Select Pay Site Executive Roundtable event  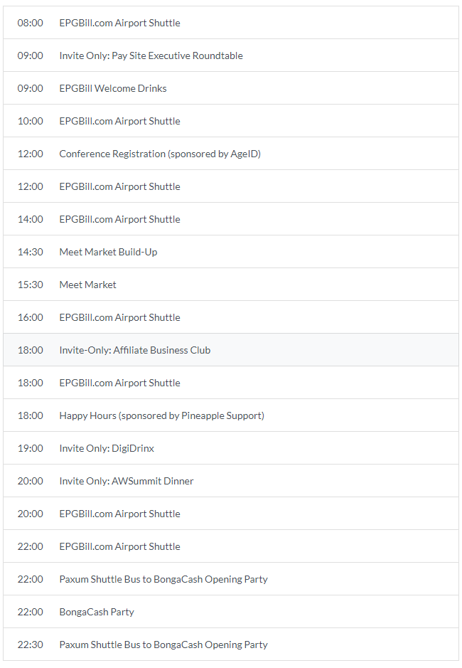click(151, 55)
